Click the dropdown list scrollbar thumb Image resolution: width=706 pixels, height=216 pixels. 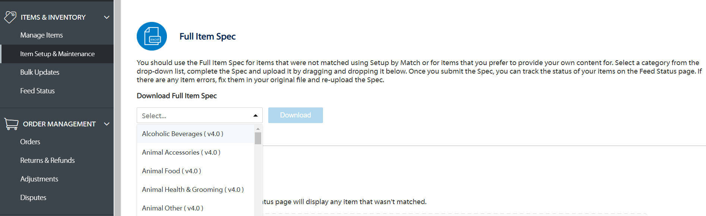click(x=258, y=138)
